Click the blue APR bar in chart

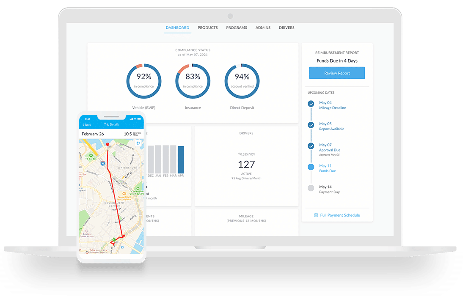point(181,159)
